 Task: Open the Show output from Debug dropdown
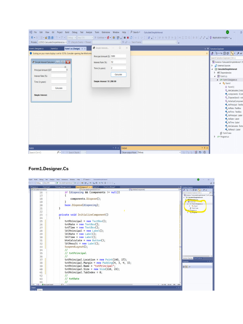(x=158, y=152)
